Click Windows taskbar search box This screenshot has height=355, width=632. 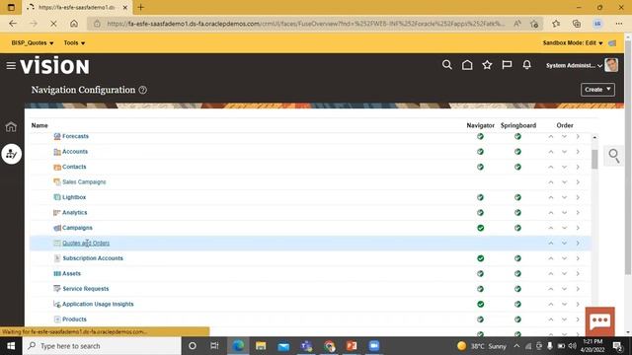click(102, 346)
